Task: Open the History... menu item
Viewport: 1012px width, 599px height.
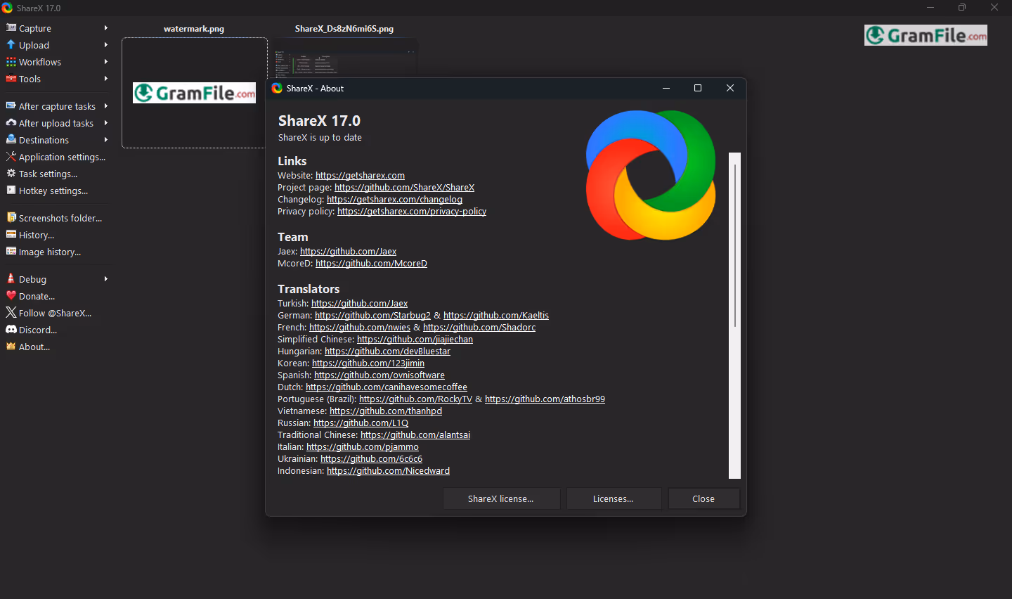Action: 56,235
